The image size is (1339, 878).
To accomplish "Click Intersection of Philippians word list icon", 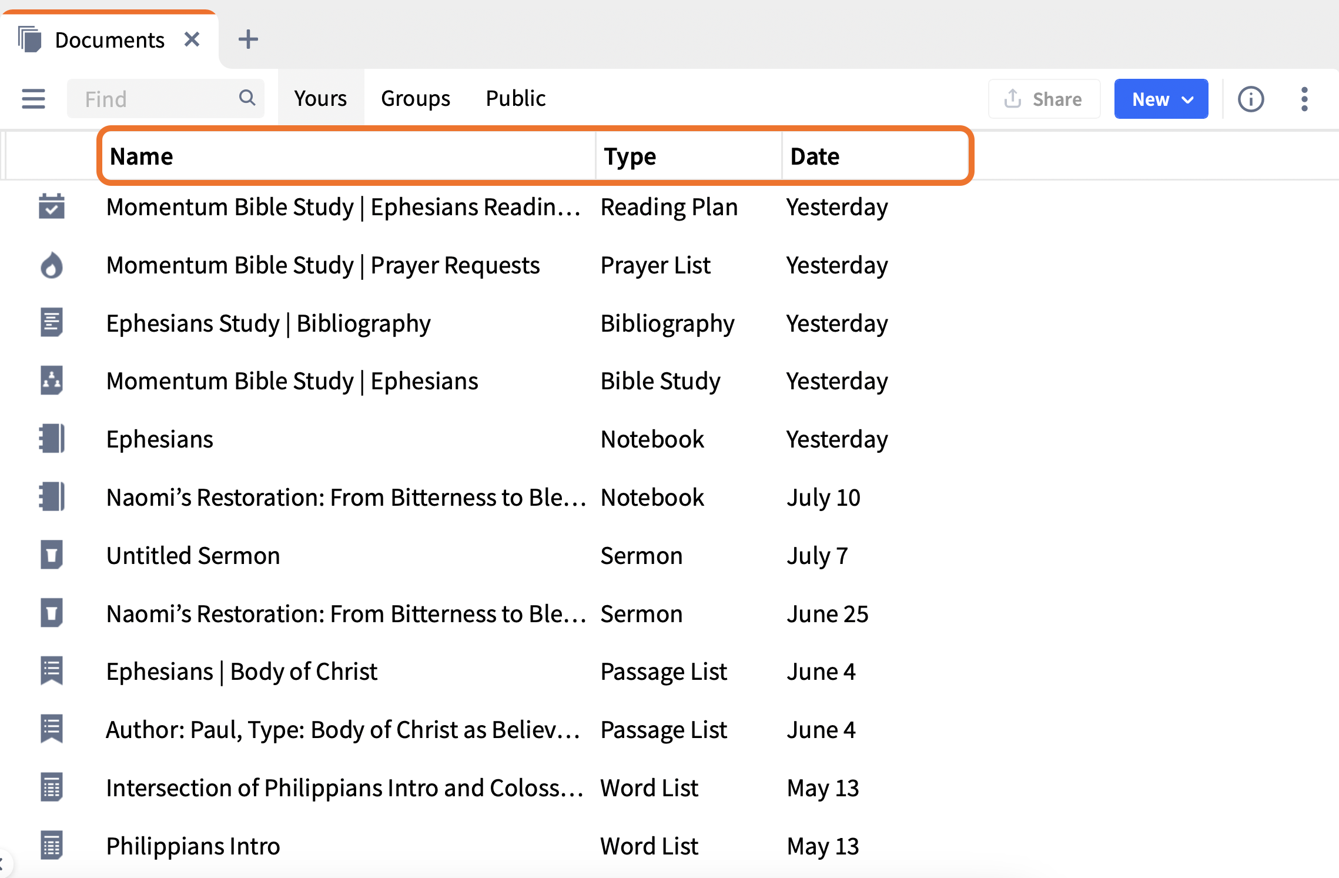I will coord(52,787).
